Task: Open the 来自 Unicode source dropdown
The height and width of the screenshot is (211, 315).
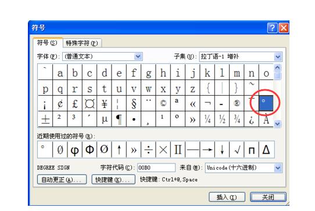Action: (278, 168)
